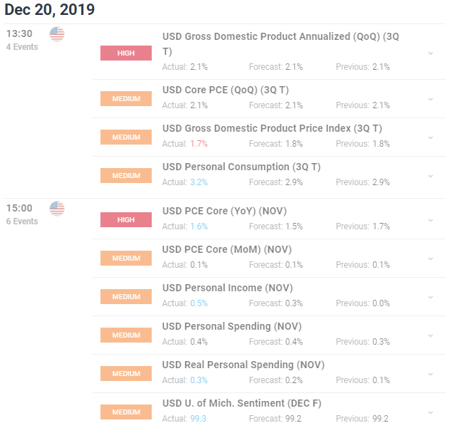
Task: Expand the PCE Core (YoY) row chevron
Action: pyautogui.click(x=430, y=220)
